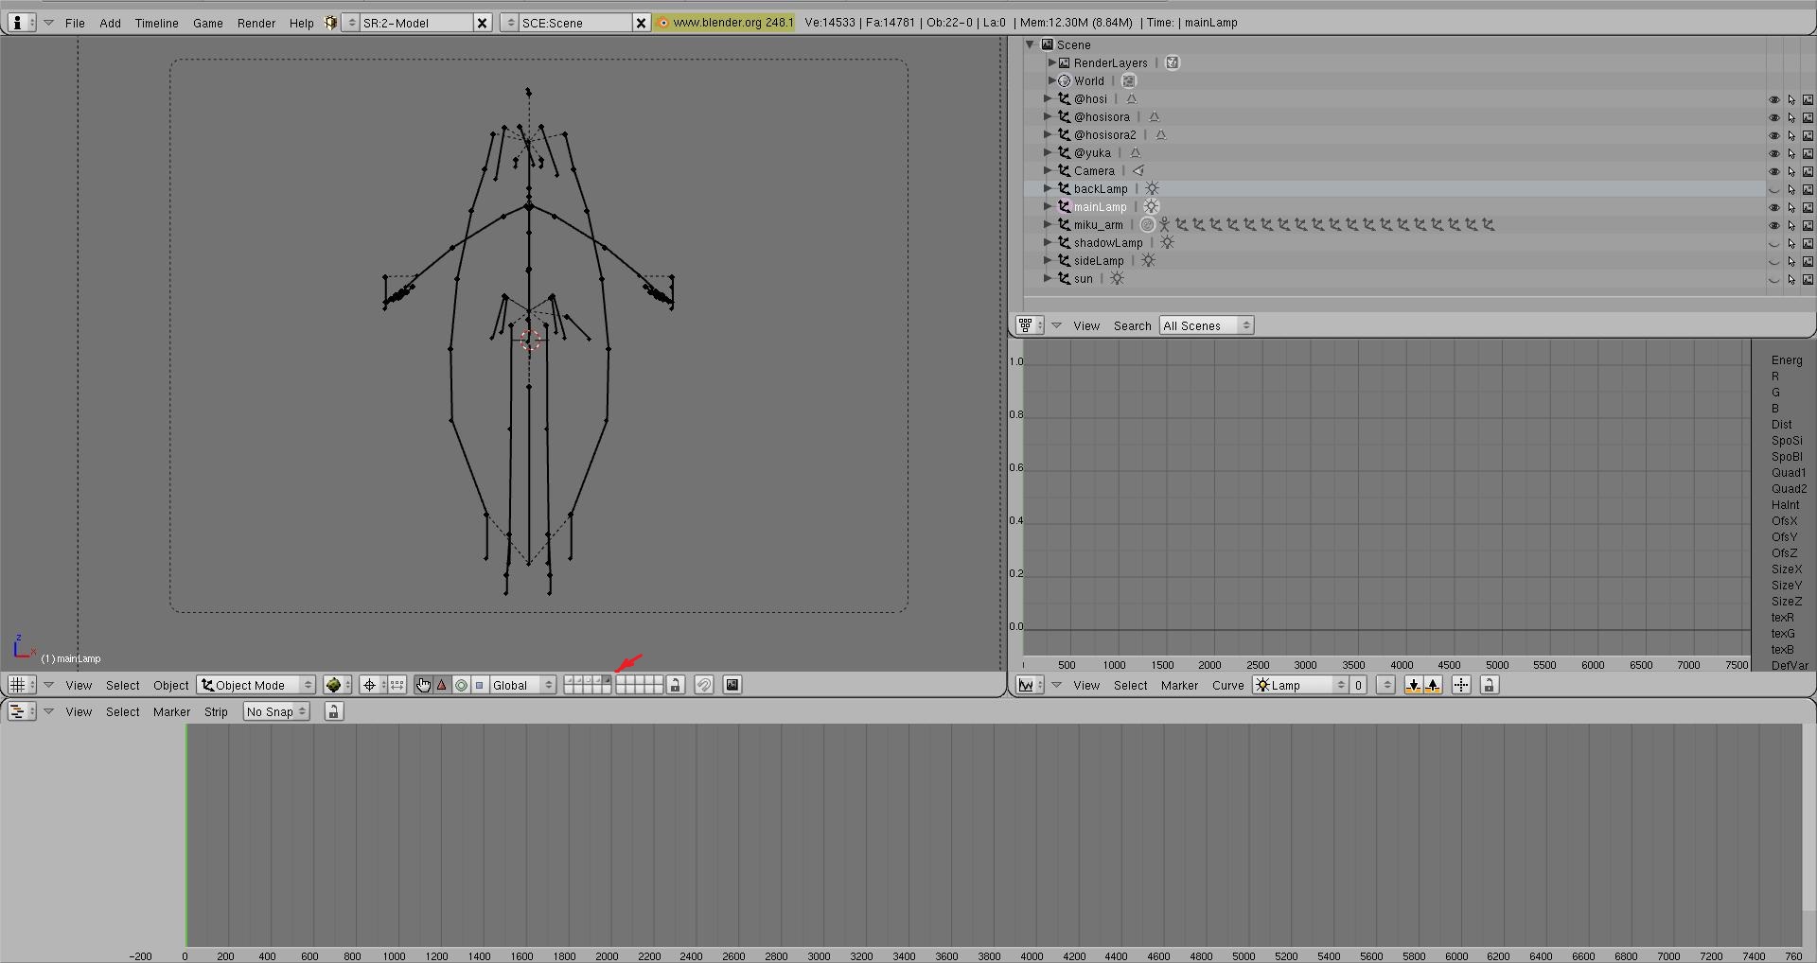Image resolution: width=1817 pixels, height=963 pixels.
Task: Click the render this window image icon
Action: (732, 685)
